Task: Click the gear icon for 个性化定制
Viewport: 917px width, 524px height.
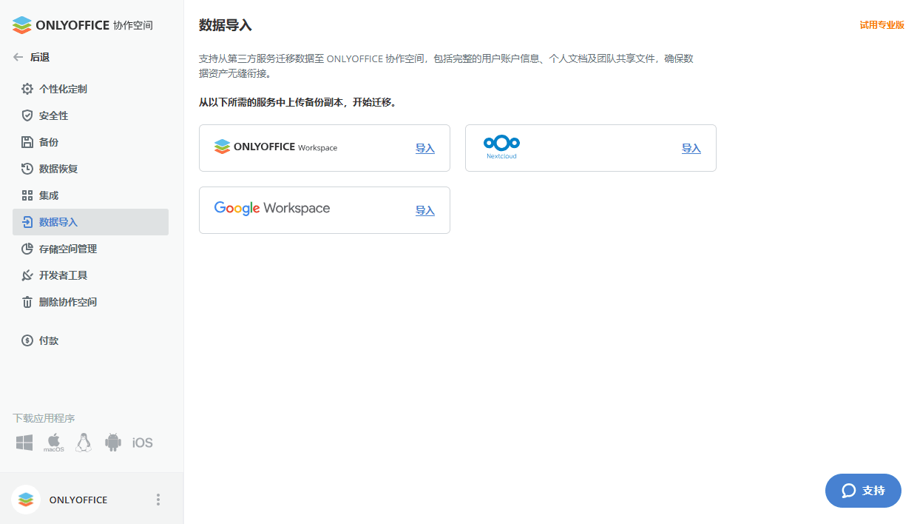Action: 27,89
